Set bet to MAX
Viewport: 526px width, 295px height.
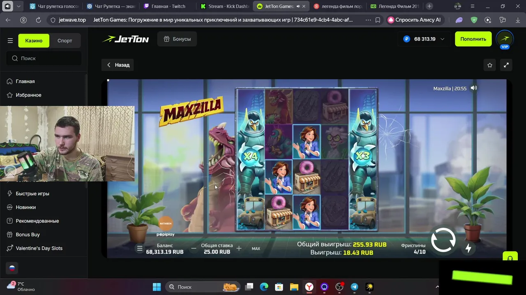pos(256,248)
